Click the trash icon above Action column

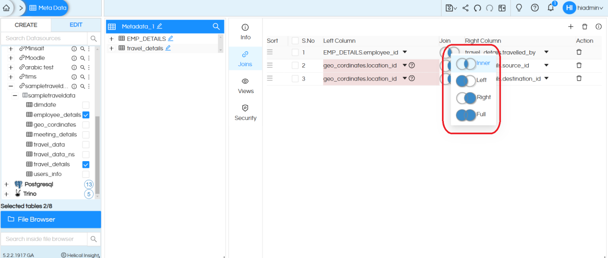click(584, 27)
